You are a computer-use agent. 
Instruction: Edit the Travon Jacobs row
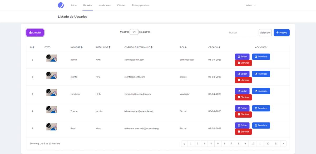coord(242,108)
